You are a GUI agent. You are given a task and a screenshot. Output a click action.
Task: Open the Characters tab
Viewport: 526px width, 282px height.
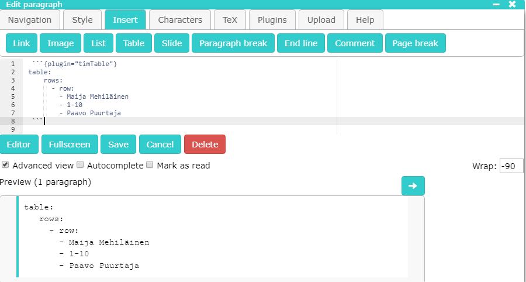[180, 20]
